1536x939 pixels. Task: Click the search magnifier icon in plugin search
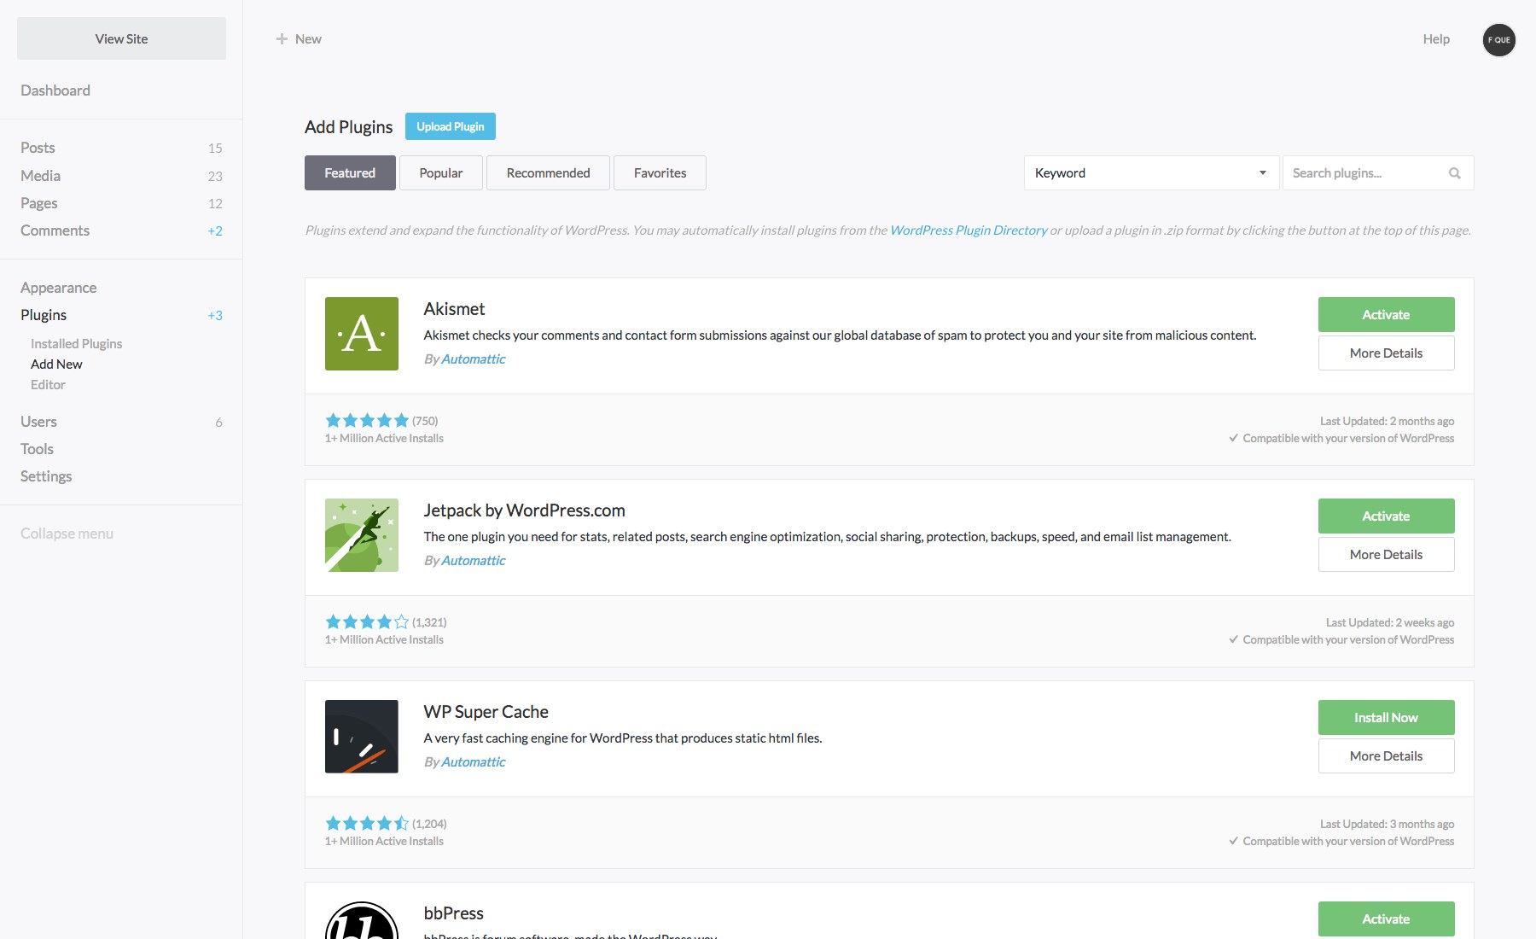1454,173
